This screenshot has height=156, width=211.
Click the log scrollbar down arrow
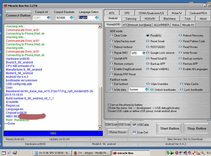tap(100, 128)
